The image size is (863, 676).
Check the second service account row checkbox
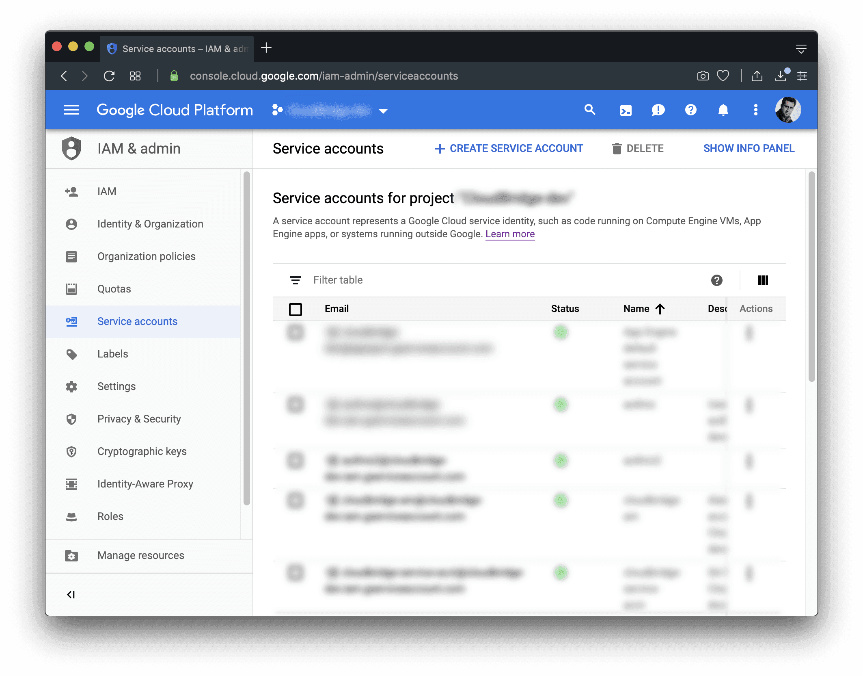(x=296, y=405)
